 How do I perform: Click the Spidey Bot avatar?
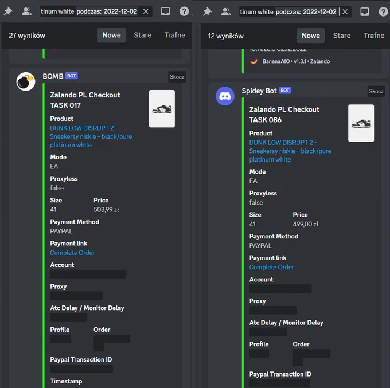(225, 96)
